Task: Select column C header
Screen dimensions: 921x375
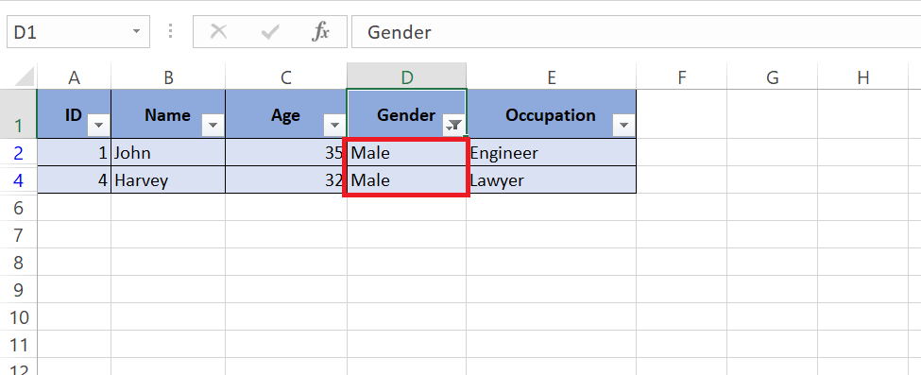Action: click(x=286, y=77)
